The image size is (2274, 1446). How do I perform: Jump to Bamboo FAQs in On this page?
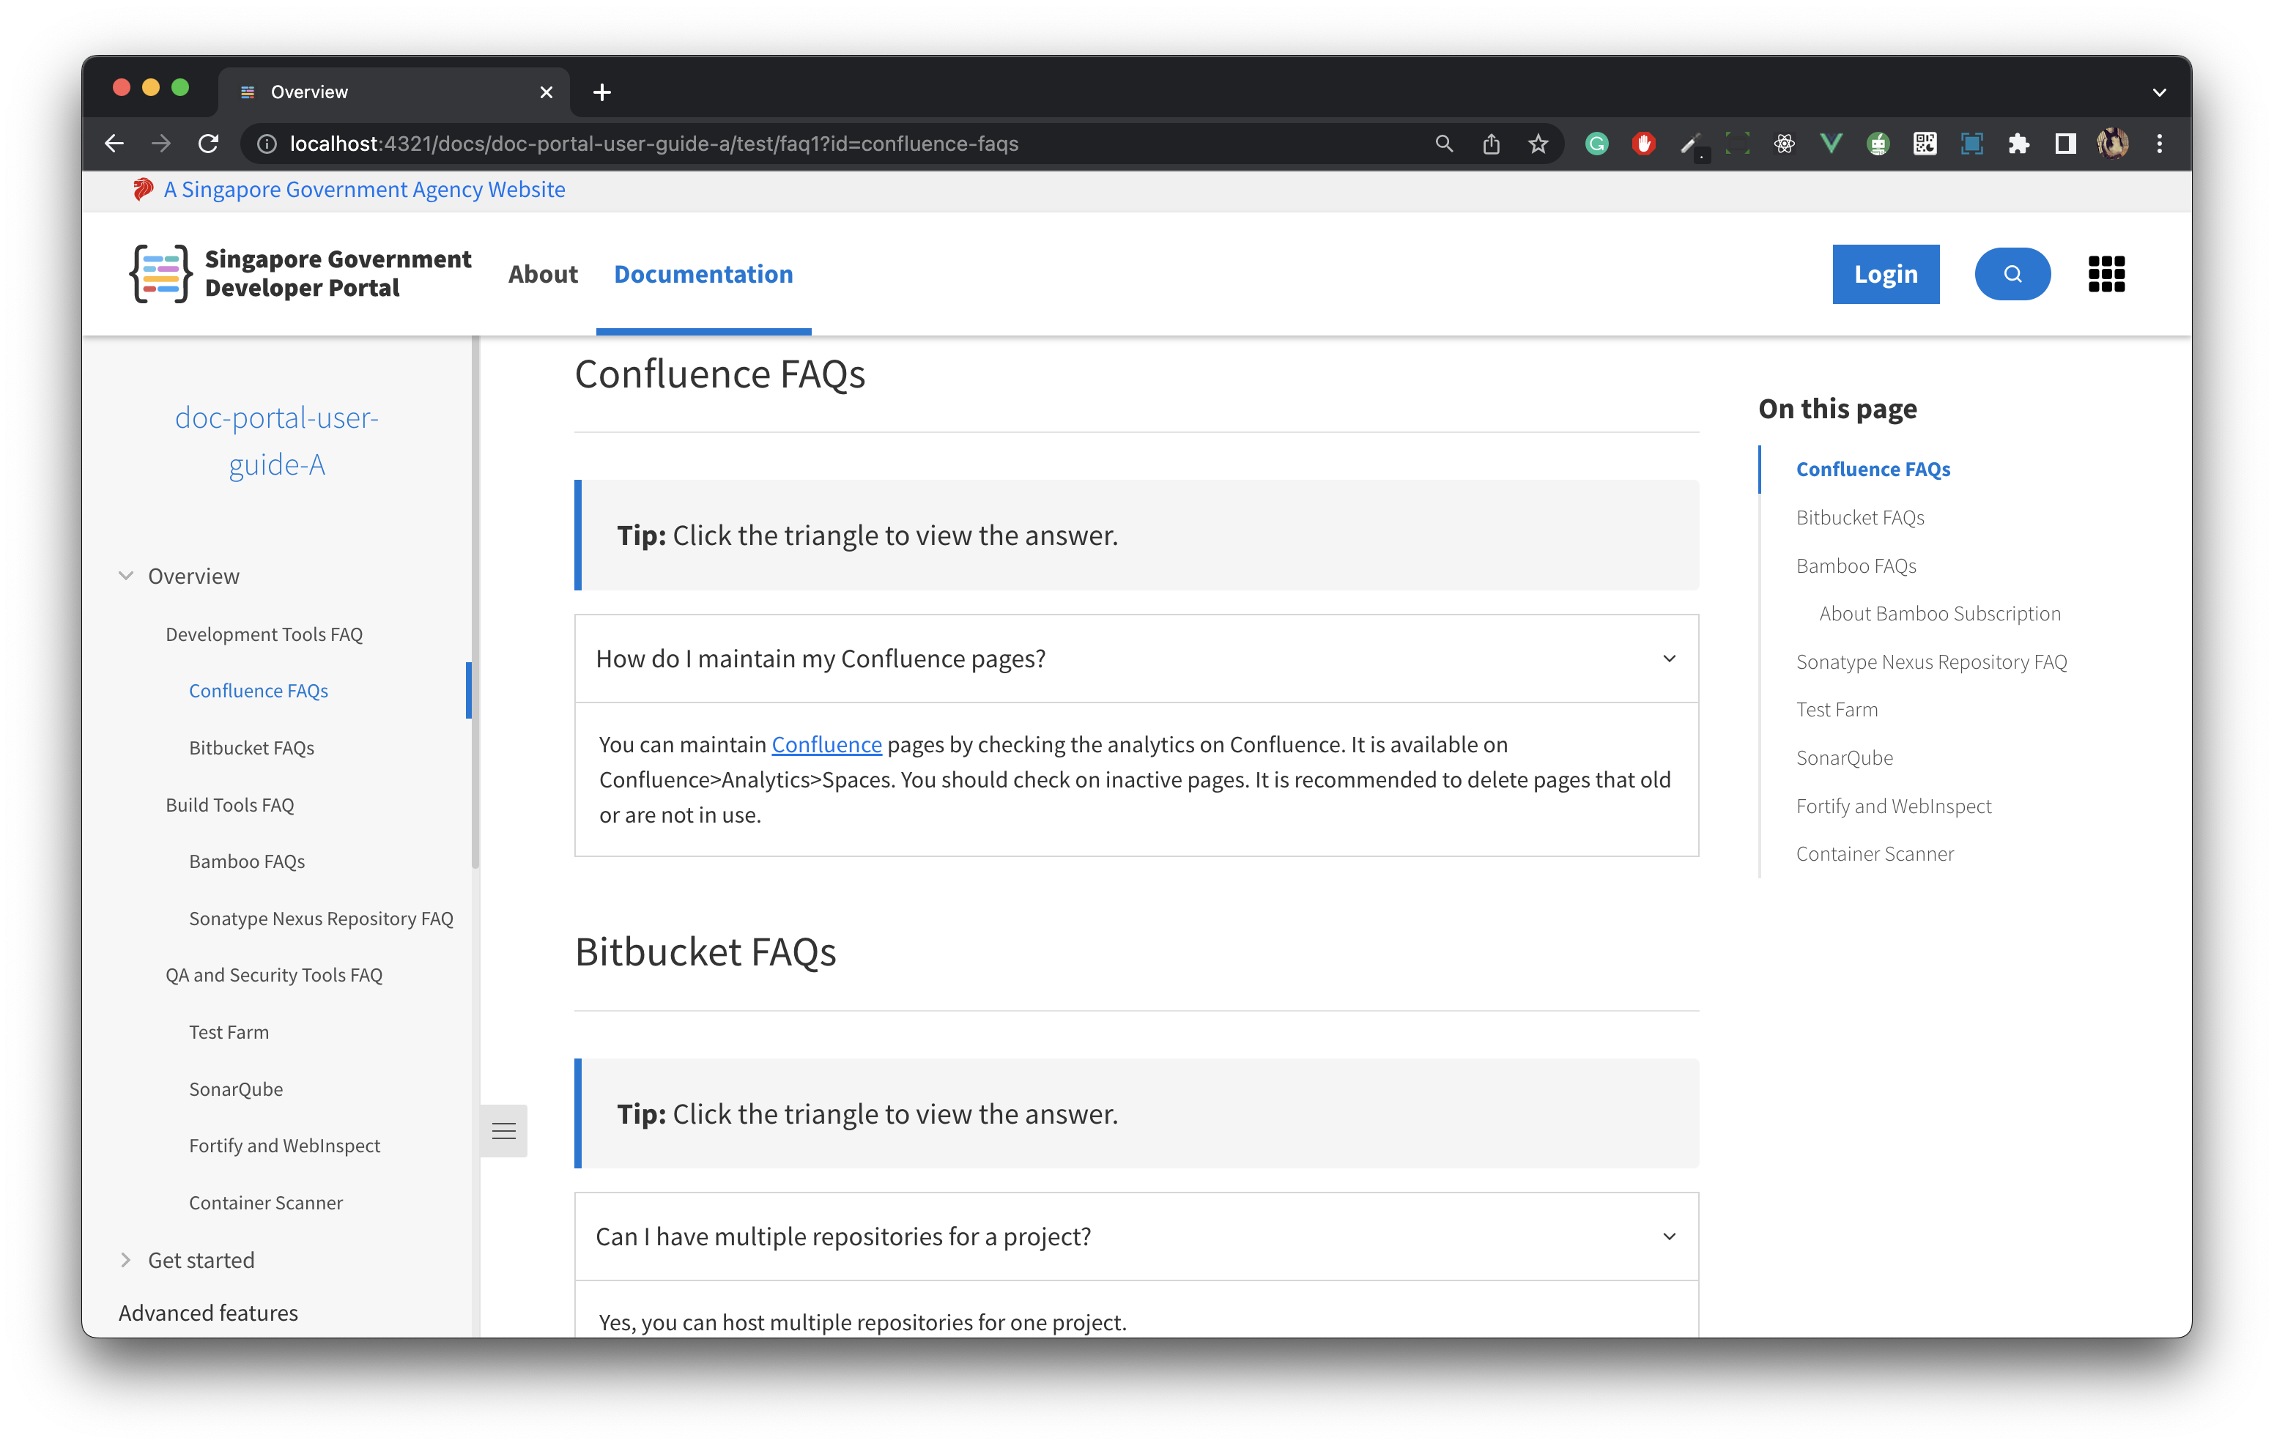1856,566
